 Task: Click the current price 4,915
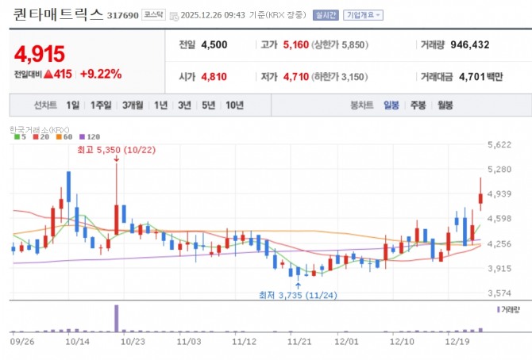[40, 54]
